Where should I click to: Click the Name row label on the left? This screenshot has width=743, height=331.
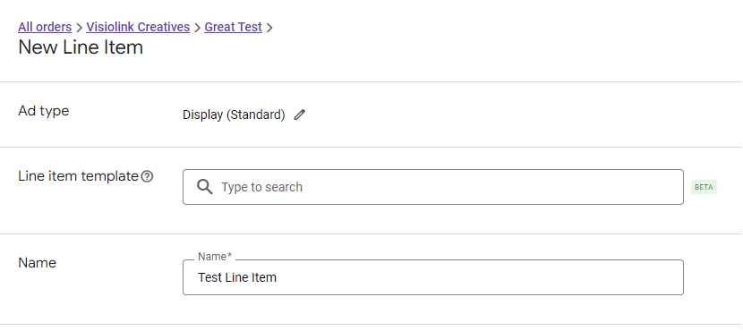pyautogui.click(x=37, y=263)
